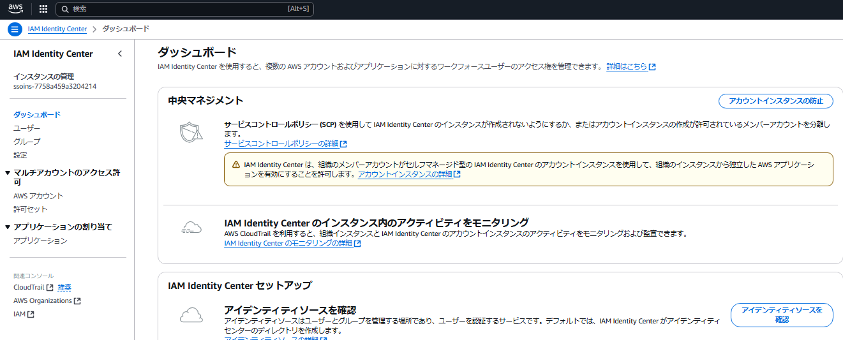843x340 pixels.
Task: Click the cloud icon beside アイデンティティソースを確認
Action: click(191, 314)
